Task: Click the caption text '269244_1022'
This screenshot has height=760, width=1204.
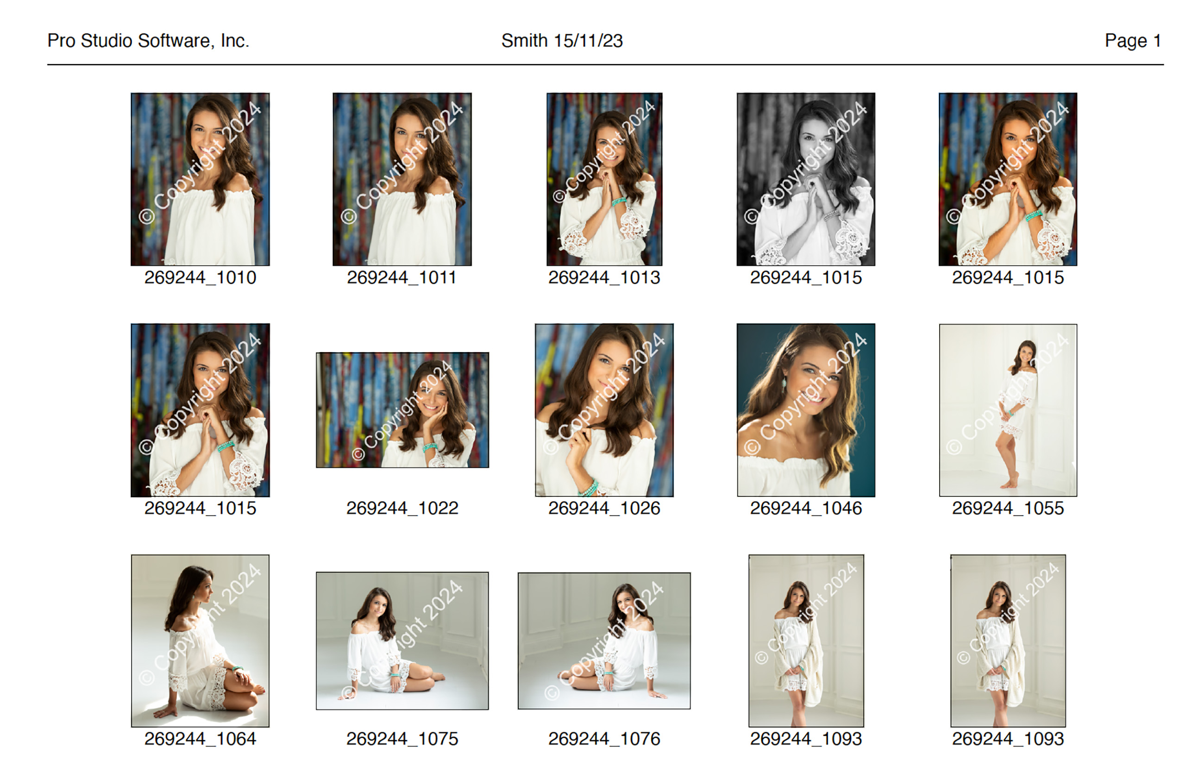Action: pos(402,508)
